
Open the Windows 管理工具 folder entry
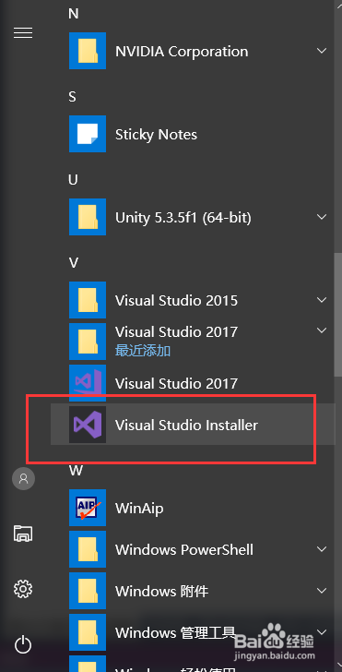[x=193, y=632]
